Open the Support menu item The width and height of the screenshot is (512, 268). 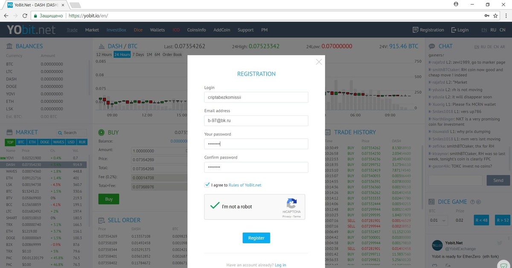tap(246, 30)
